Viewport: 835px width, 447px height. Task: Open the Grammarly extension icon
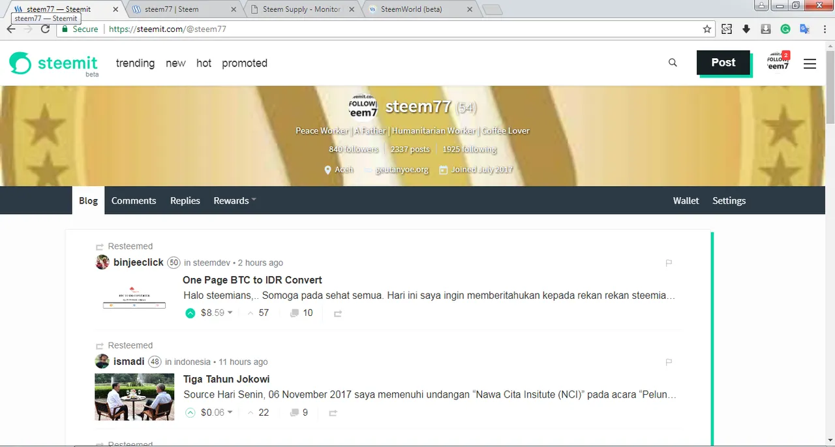[785, 29]
